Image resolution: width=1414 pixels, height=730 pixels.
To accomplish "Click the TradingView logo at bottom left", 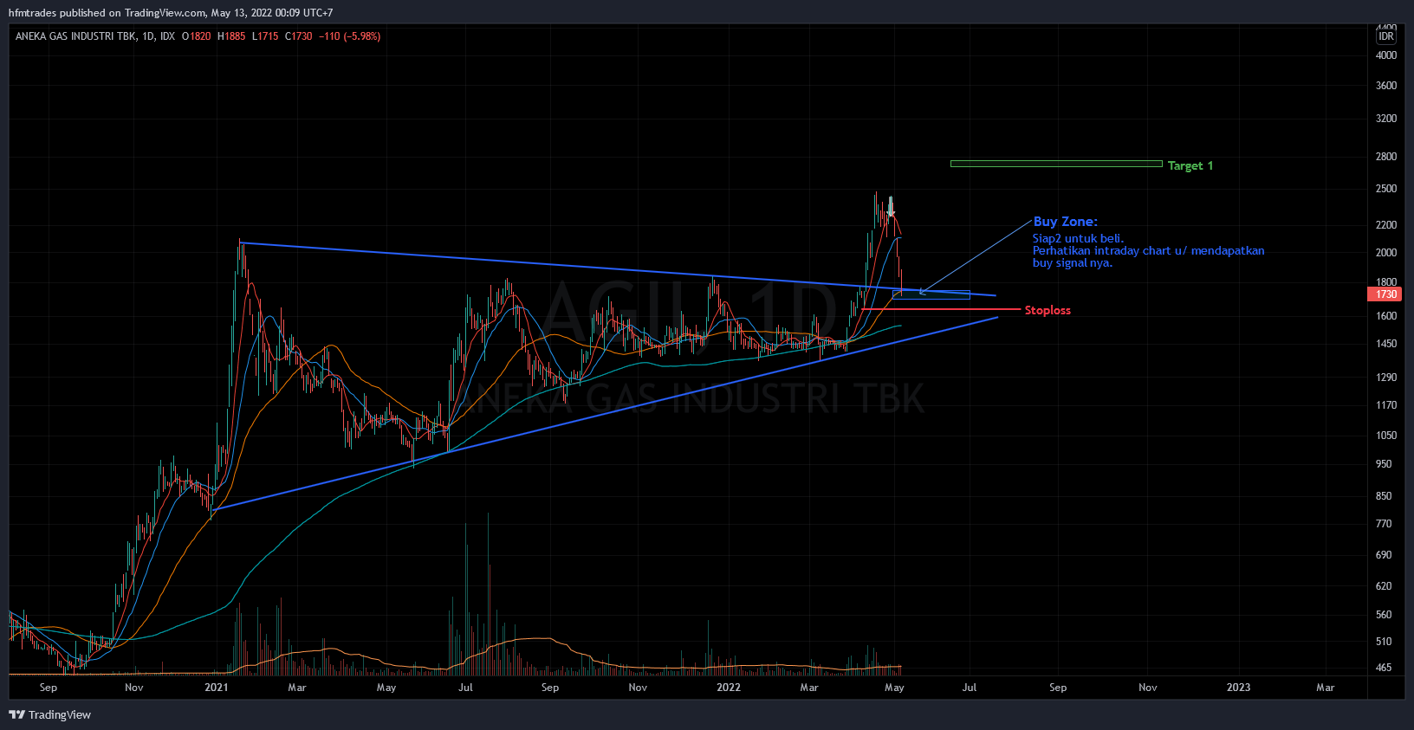I will [x=49, y=714].
